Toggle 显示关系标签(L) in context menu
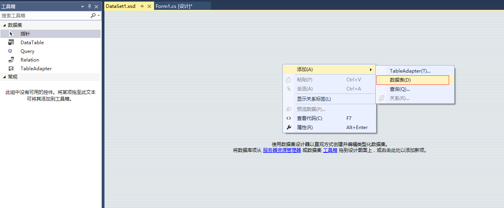 (x=329, y=99)
